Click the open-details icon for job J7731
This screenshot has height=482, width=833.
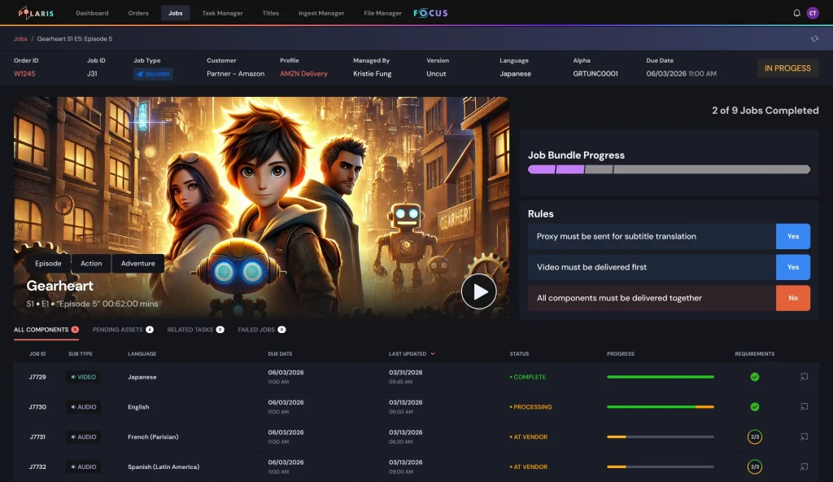804,437
